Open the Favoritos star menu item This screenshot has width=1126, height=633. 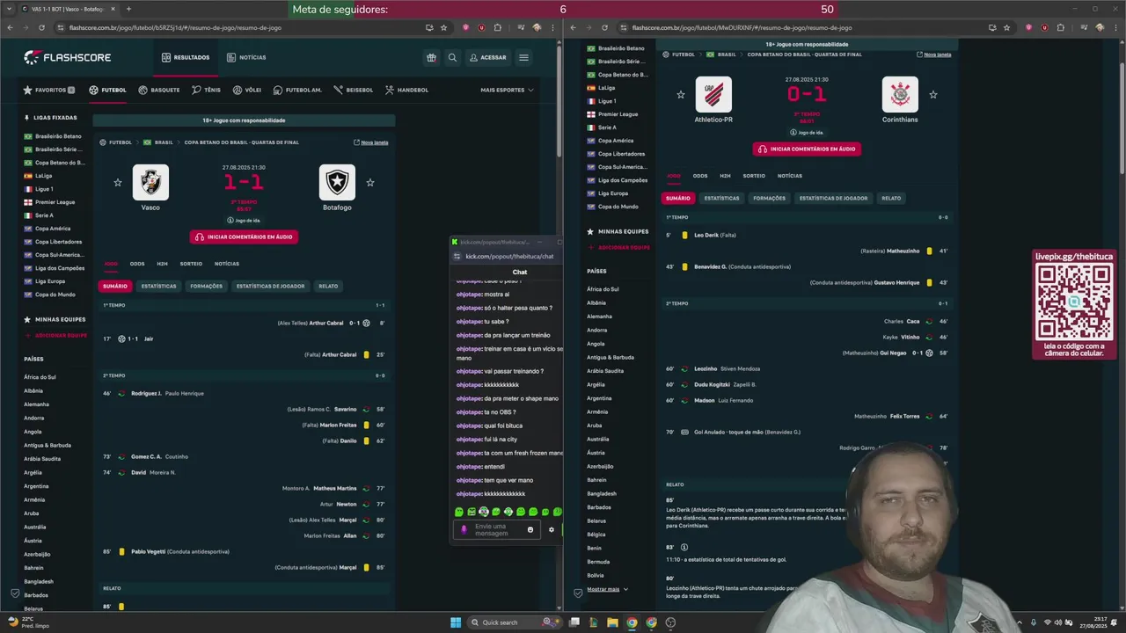(48, 90)
